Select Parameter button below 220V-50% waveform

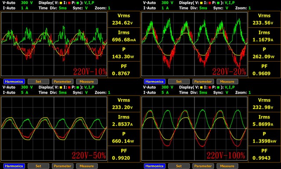coord(62,166)
